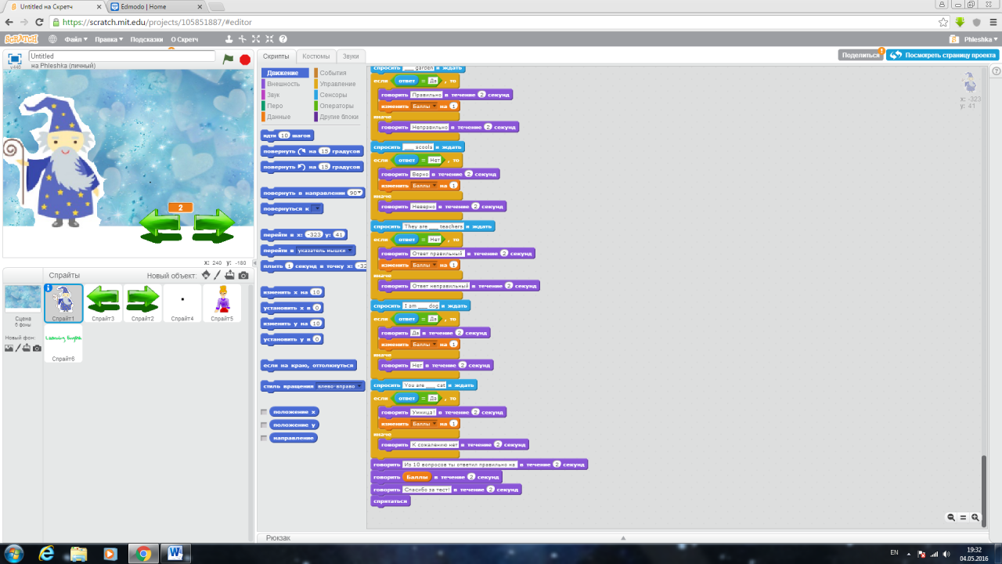The width and height of the screenshot is (1002, 564).
Task: Open Word from the Windows taskbar
Action: 175,554
